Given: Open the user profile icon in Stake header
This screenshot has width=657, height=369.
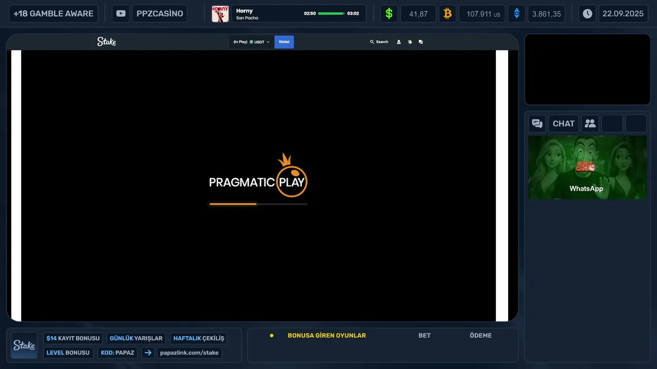Looking at the screenshot, I should pyautogui.click(x=399, y=42).
